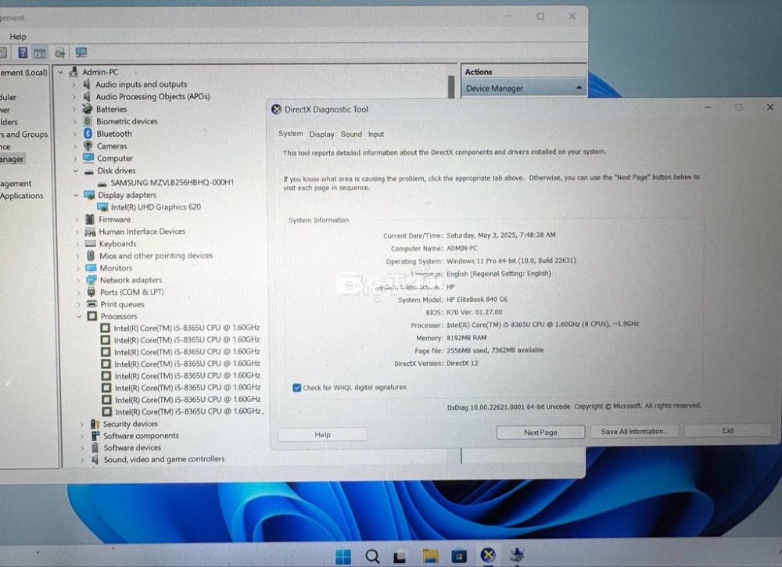The image size is (782, 567).
Task: Open the Windows Start button
Action: (343, 556)
